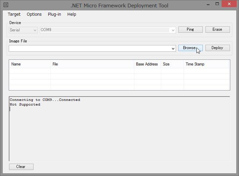Image resolution: width=239 pixels, height=176 pixels.
Task: Close the Deployment Tool window
Action: pos(229,4)
